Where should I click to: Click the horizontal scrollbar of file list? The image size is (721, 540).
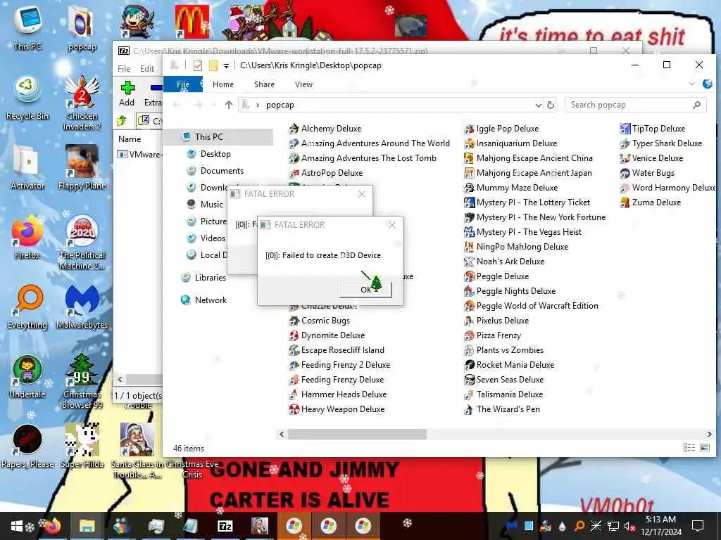point(357,434)
